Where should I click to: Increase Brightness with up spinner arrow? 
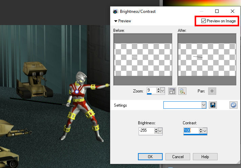pos(156,129)
